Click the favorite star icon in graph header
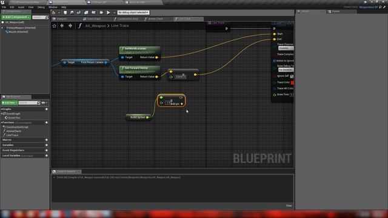Viewport: 388px width, 218px height. (x=55, y=25)
